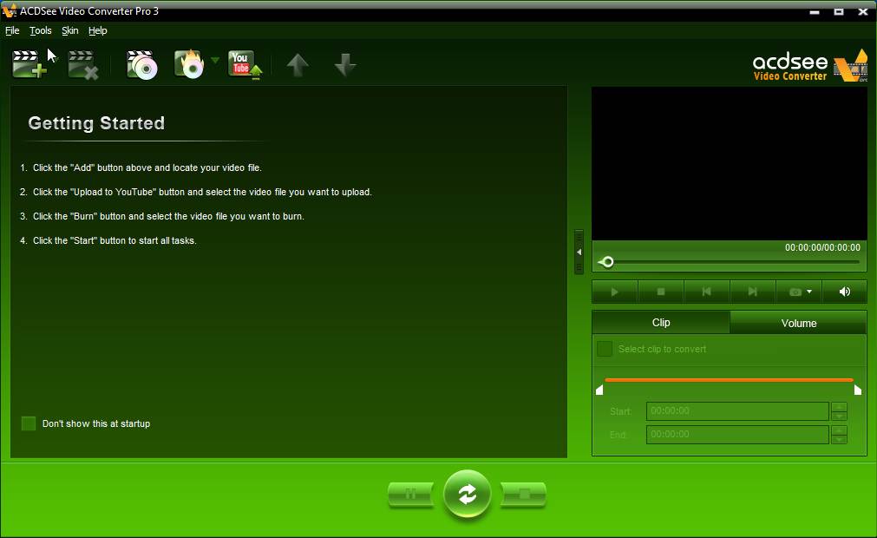Click the Next frame button
Image resolution: width=877 pixels, height=538 pixels.
tap(752, 292)
